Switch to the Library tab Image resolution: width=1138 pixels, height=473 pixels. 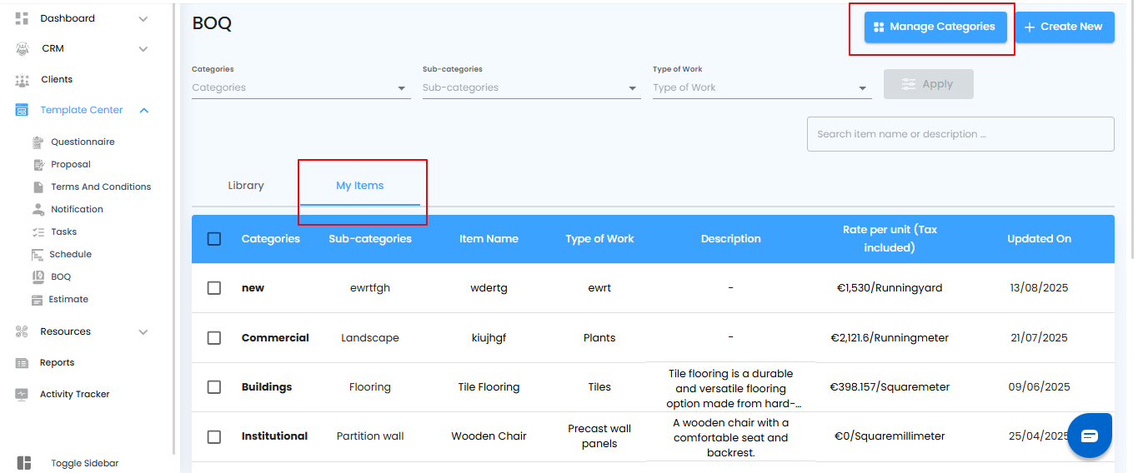[x=246, y=186]
